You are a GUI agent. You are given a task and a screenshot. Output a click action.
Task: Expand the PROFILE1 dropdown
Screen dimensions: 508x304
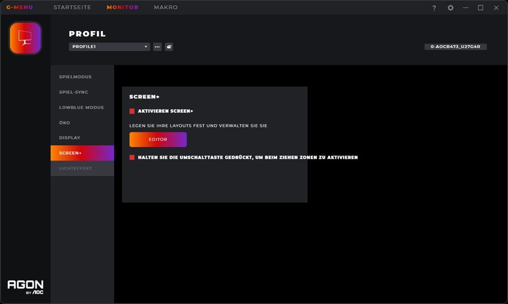110,47
